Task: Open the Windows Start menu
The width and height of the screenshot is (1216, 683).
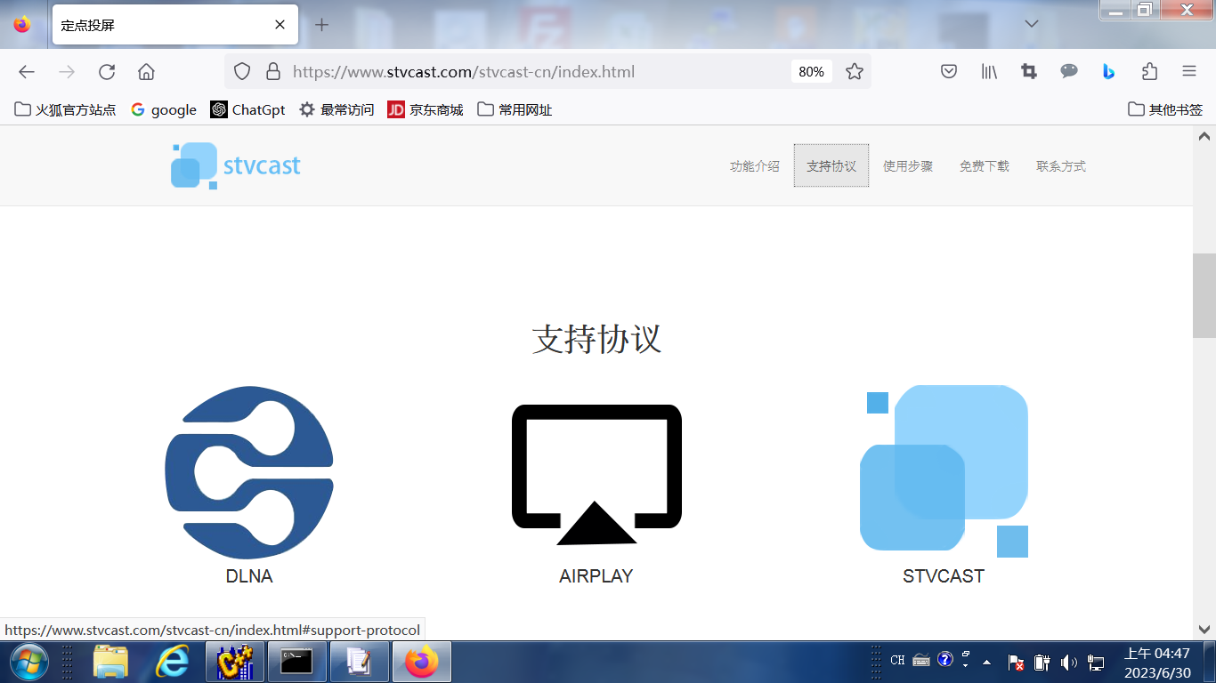Action: [28, 662]
